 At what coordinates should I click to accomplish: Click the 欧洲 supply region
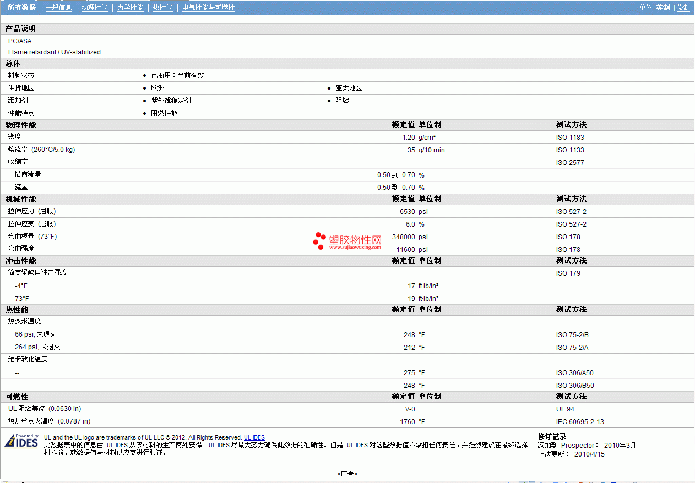coord(158,88)
